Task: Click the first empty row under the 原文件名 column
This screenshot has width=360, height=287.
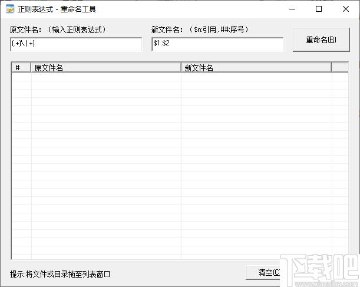Action: [106, 77]
